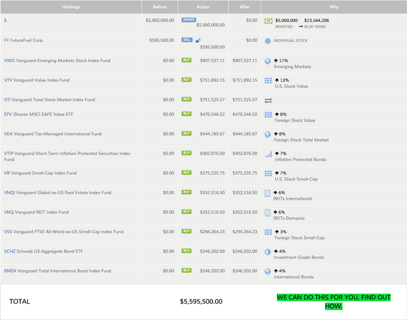Click the unlock padlock icon beside SELL

point(198,40)
